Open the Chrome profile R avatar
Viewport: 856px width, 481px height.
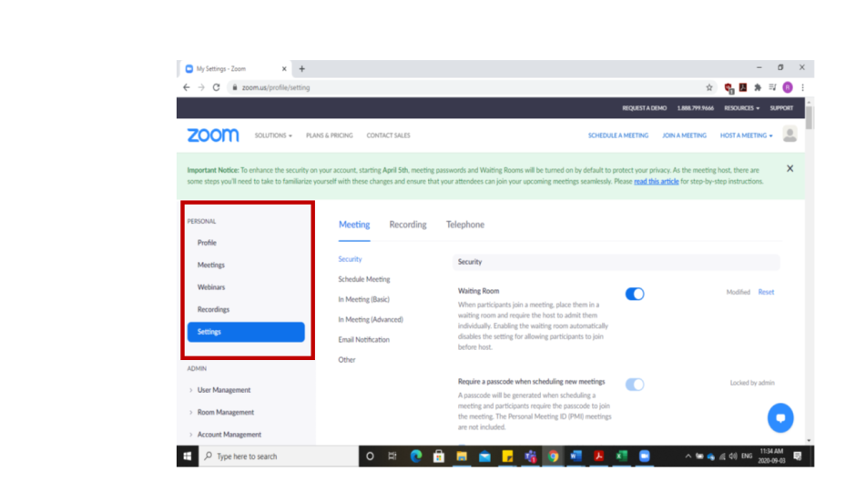[787, 87]
